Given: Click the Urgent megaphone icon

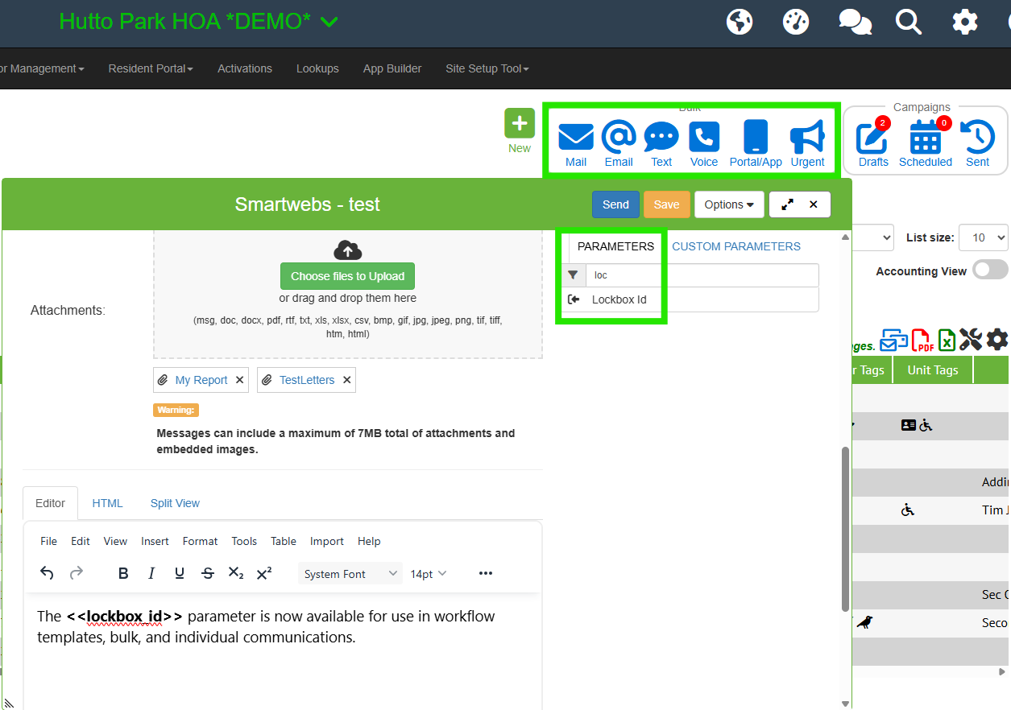Looking at the screenshot, I should (807, 138).
